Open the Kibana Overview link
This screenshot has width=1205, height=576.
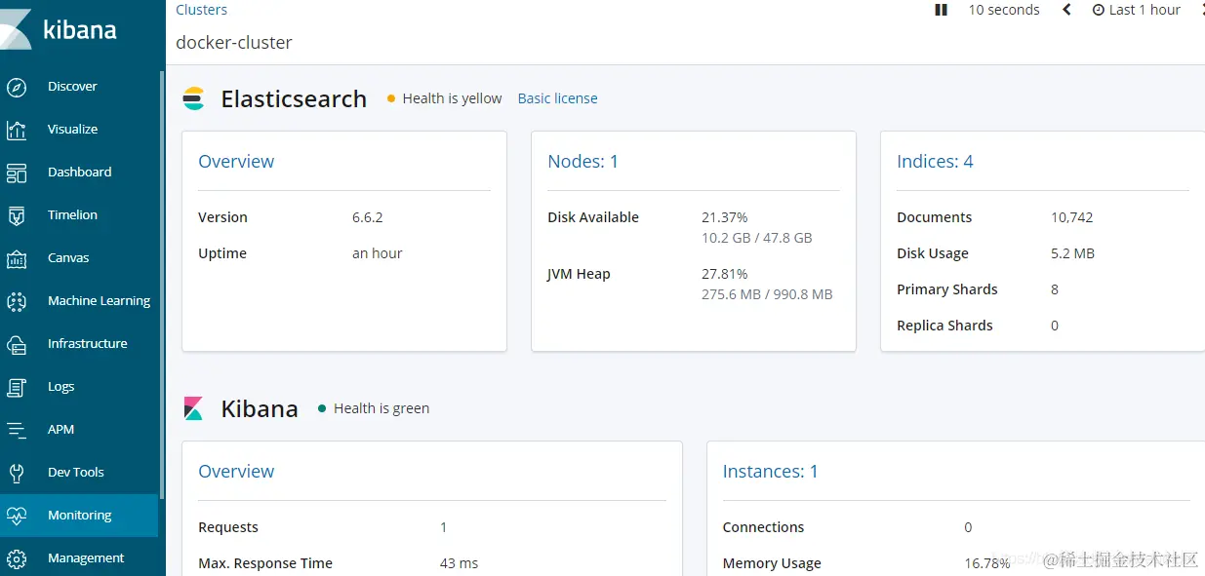point(236,472)
